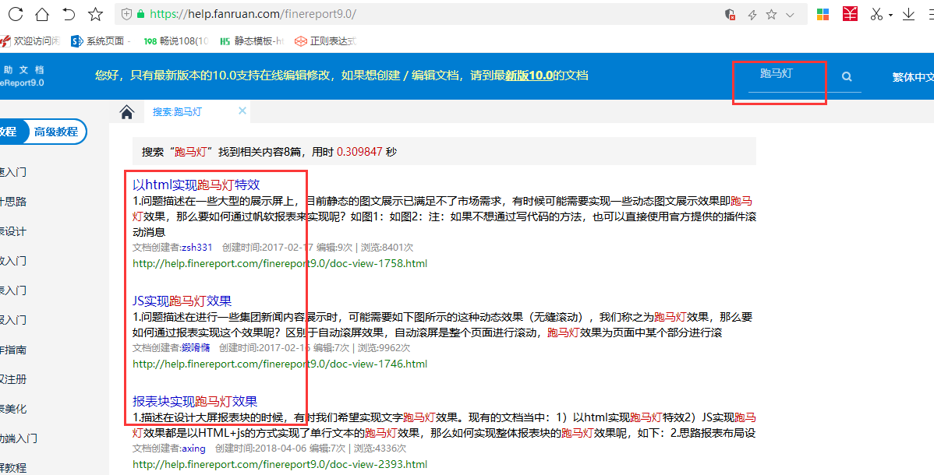Close the 搜索:跑马灯 tab

click(x=242, y=111)
